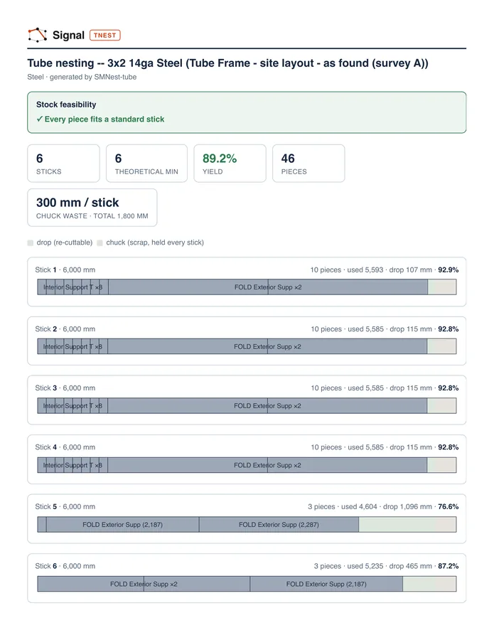Click the Signal network logo icon

pos(38,35)
